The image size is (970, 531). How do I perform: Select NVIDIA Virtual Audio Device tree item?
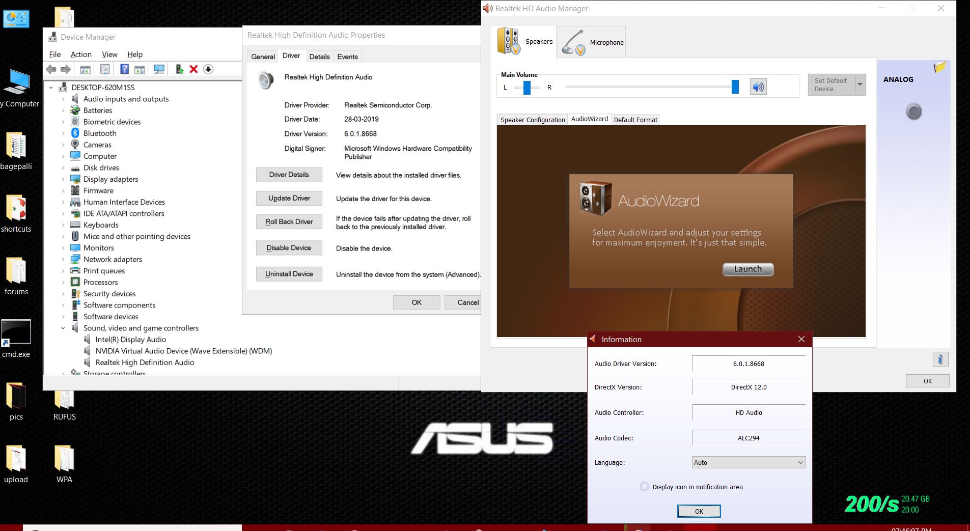[x=183, y=351]
